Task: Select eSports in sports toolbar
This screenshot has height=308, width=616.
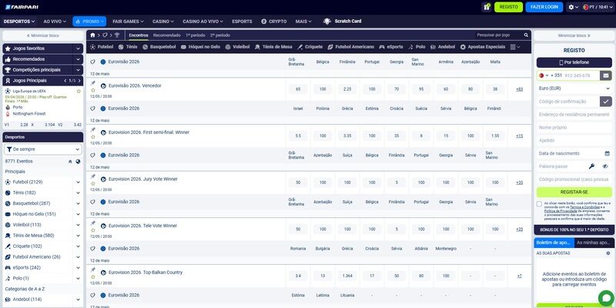Action: click(x=391, y=47)
